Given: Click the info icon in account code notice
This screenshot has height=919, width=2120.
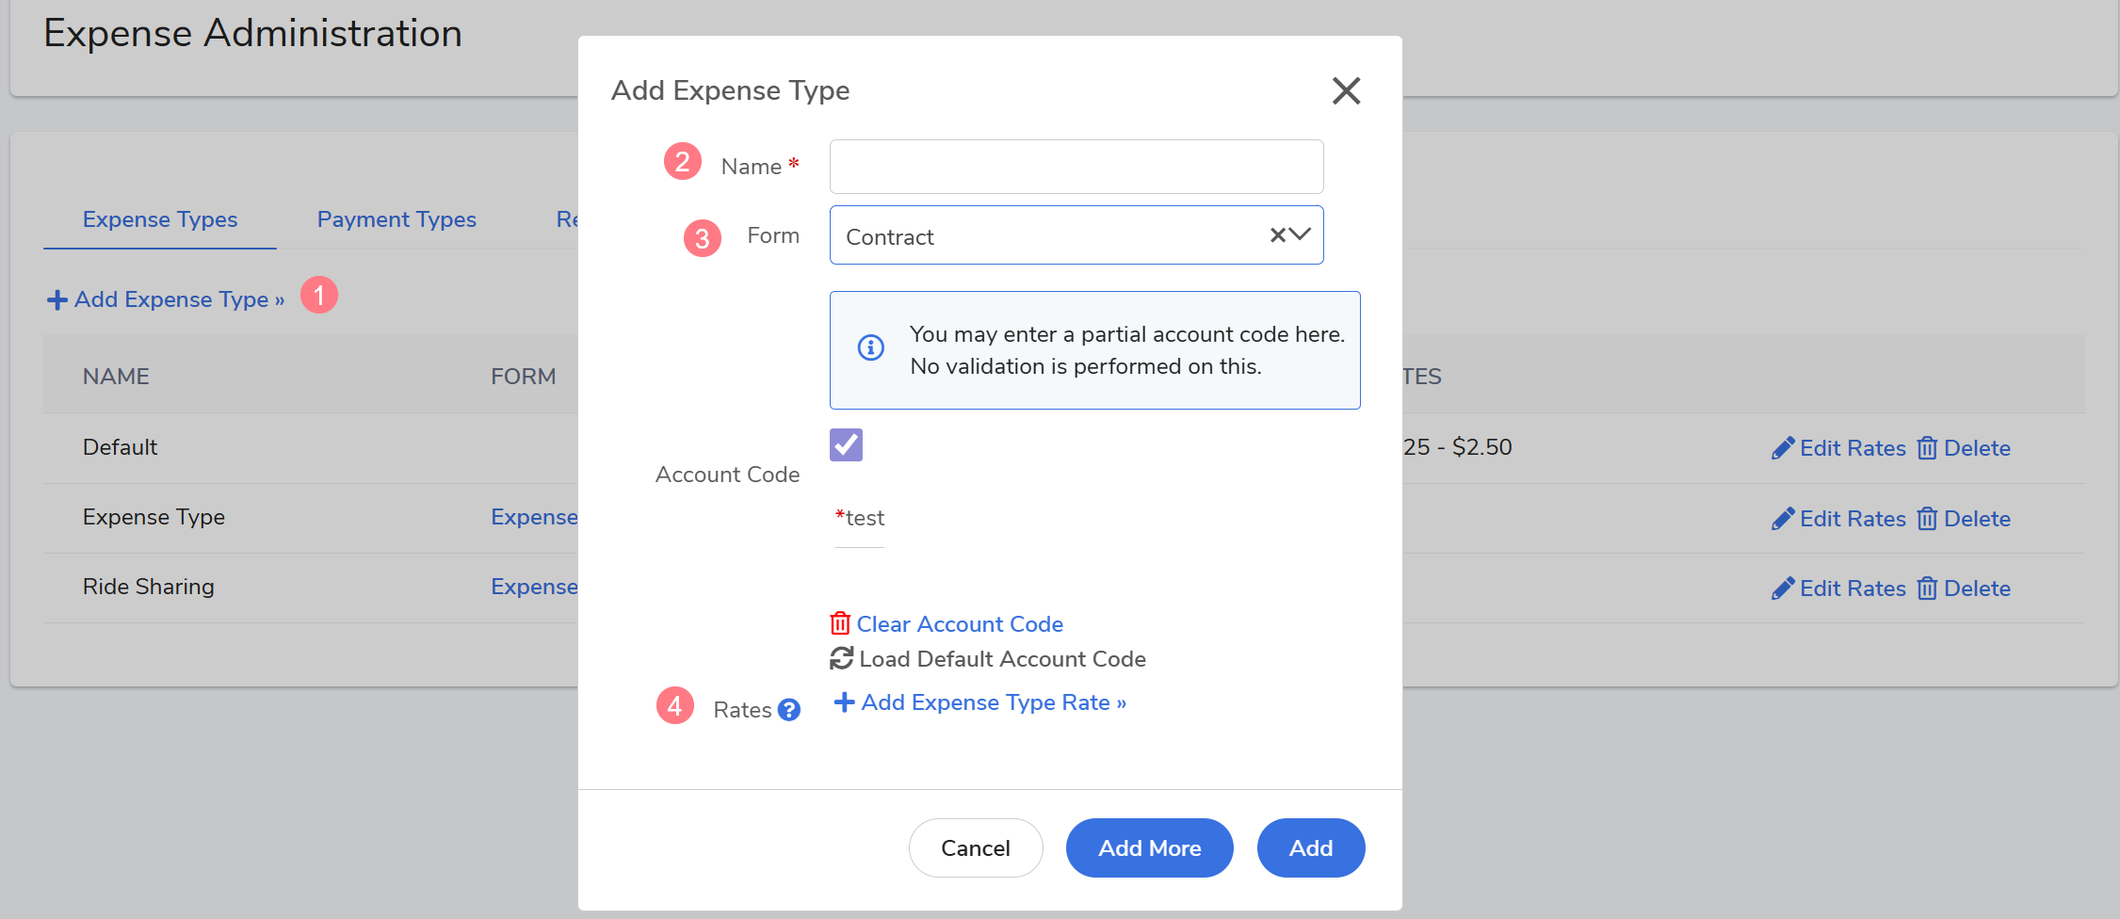Looking at the screenshot, I should pos(870,348).
